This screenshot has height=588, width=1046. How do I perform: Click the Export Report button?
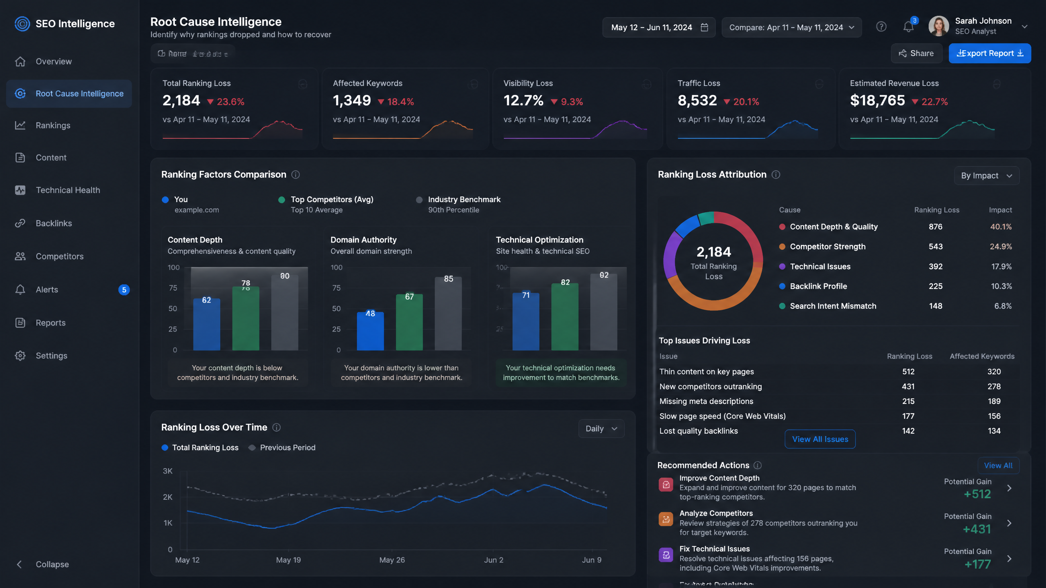click(x=990, y=53)
